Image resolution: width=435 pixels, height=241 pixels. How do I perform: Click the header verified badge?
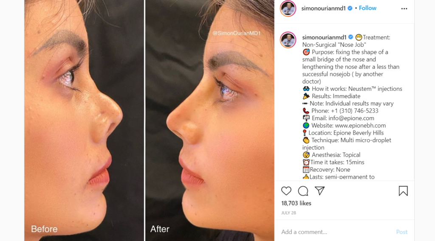click(350, 8)
